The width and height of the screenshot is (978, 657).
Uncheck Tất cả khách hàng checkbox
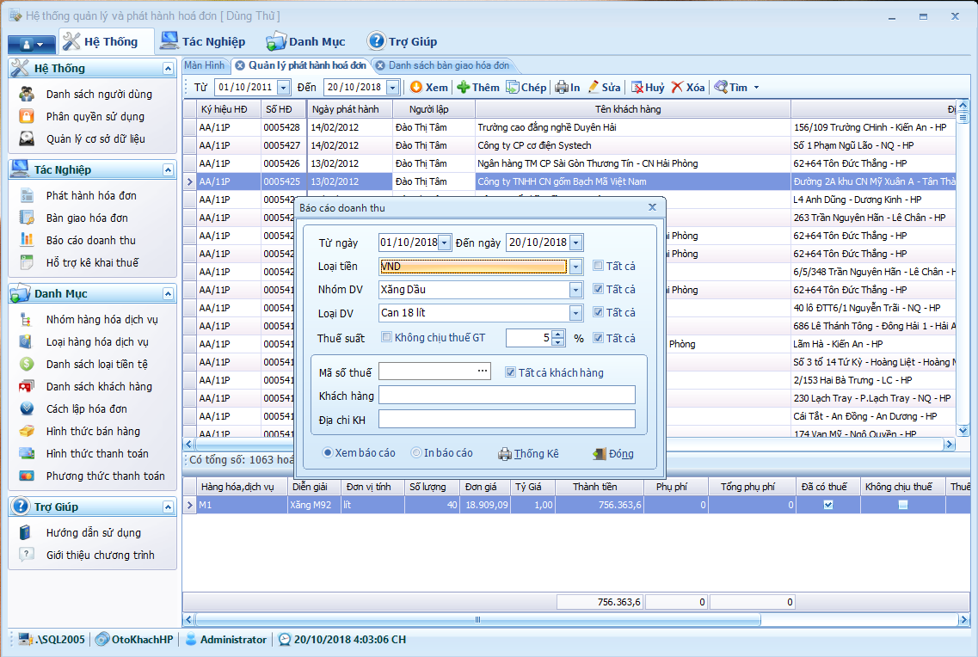pos(511,372)
